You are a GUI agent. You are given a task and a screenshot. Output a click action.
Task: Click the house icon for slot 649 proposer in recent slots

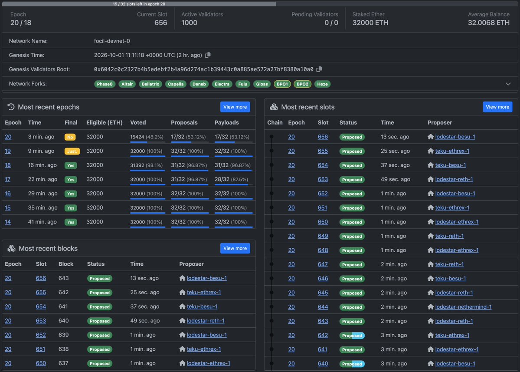coord(431,236)
